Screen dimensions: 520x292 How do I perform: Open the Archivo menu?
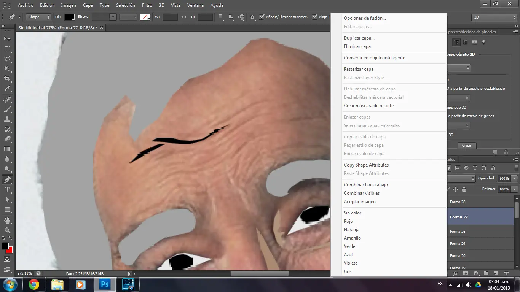click(x=26, y=5)
